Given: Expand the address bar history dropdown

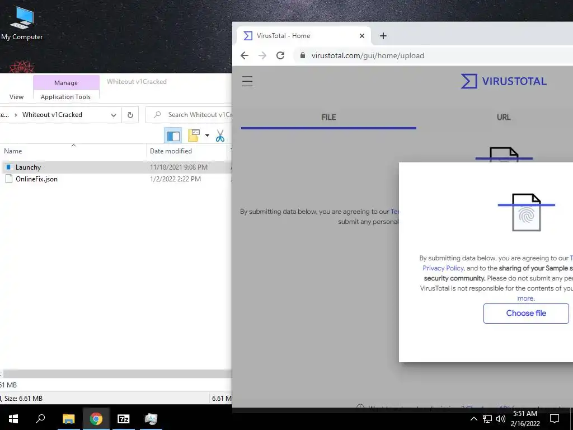Looking at the screenshot, I should (114, 115).
